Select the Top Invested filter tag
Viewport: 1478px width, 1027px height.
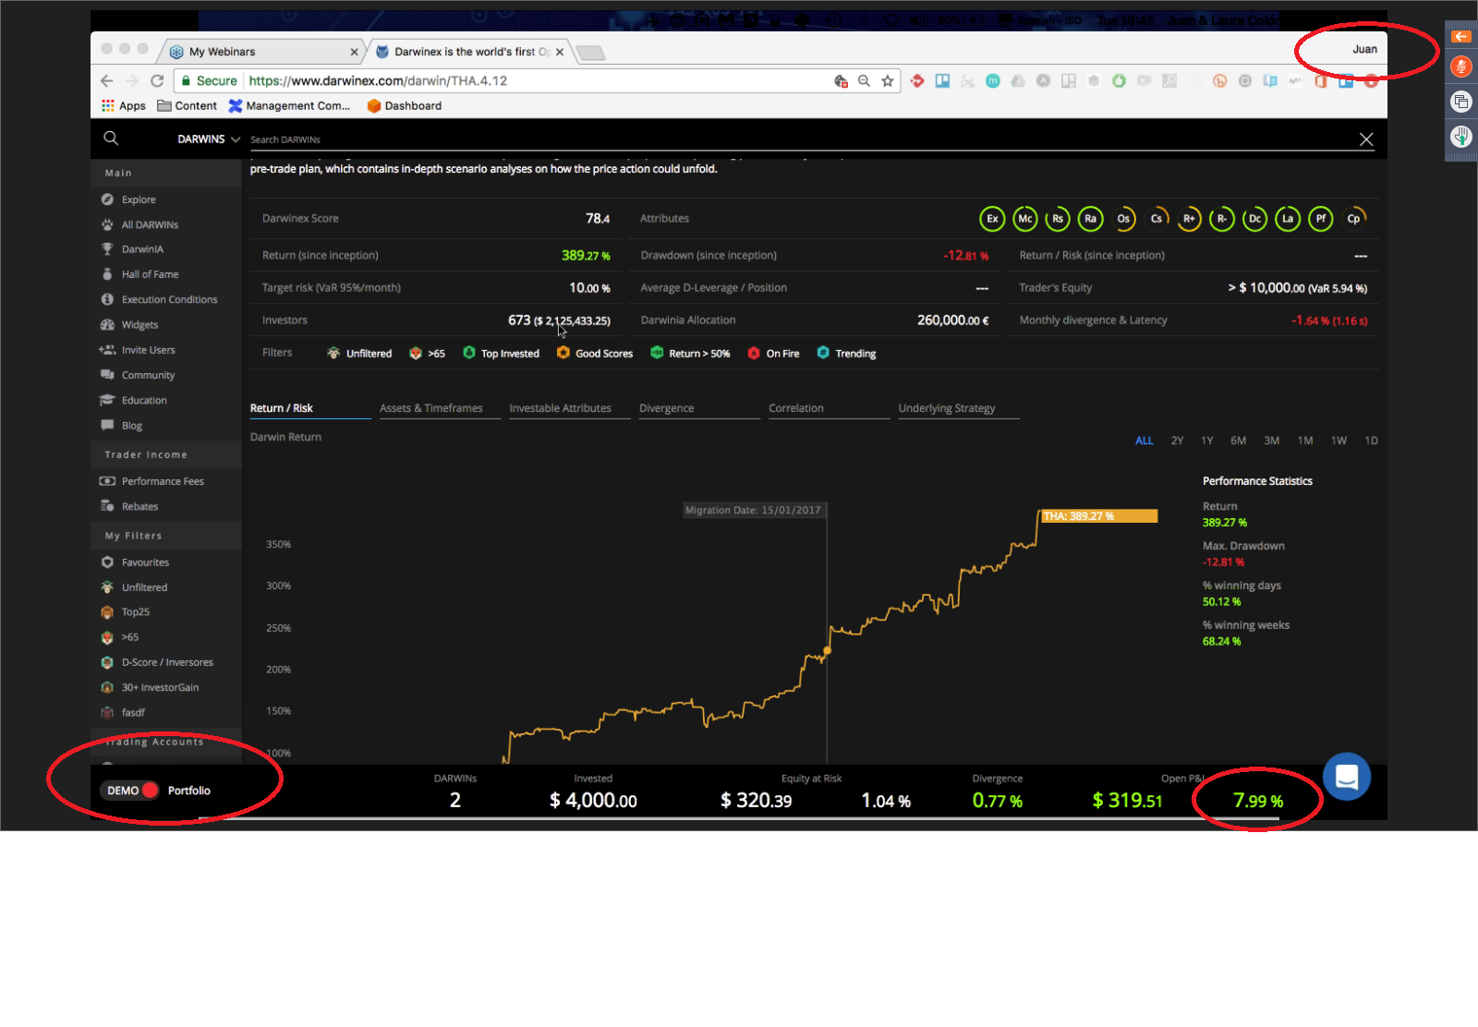click(x=501, y=354)
